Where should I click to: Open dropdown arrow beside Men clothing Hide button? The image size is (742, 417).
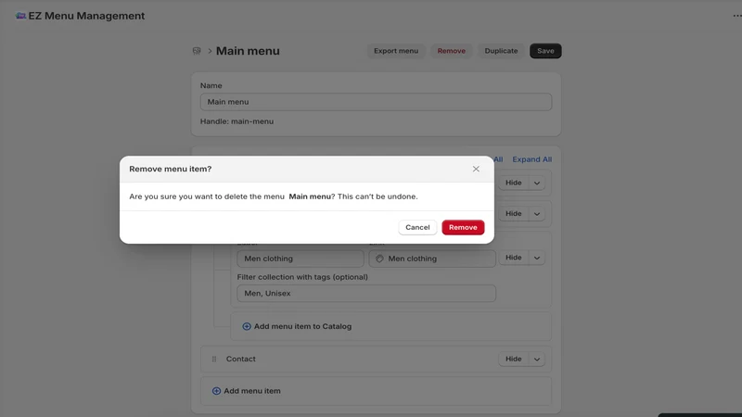point(537,258)
